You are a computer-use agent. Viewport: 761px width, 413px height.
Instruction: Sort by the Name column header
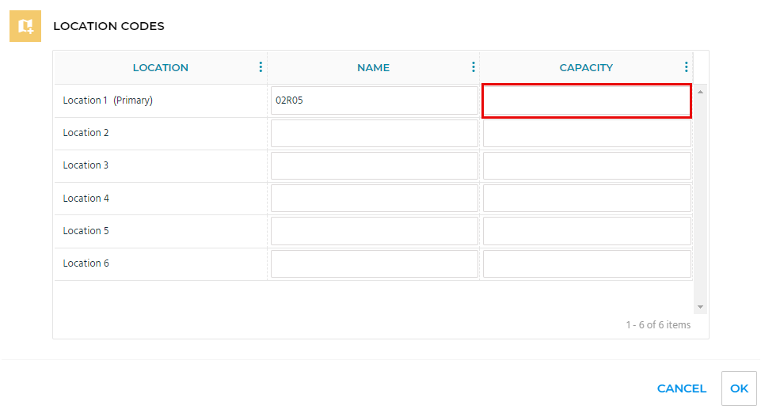[x=373, y=68]
